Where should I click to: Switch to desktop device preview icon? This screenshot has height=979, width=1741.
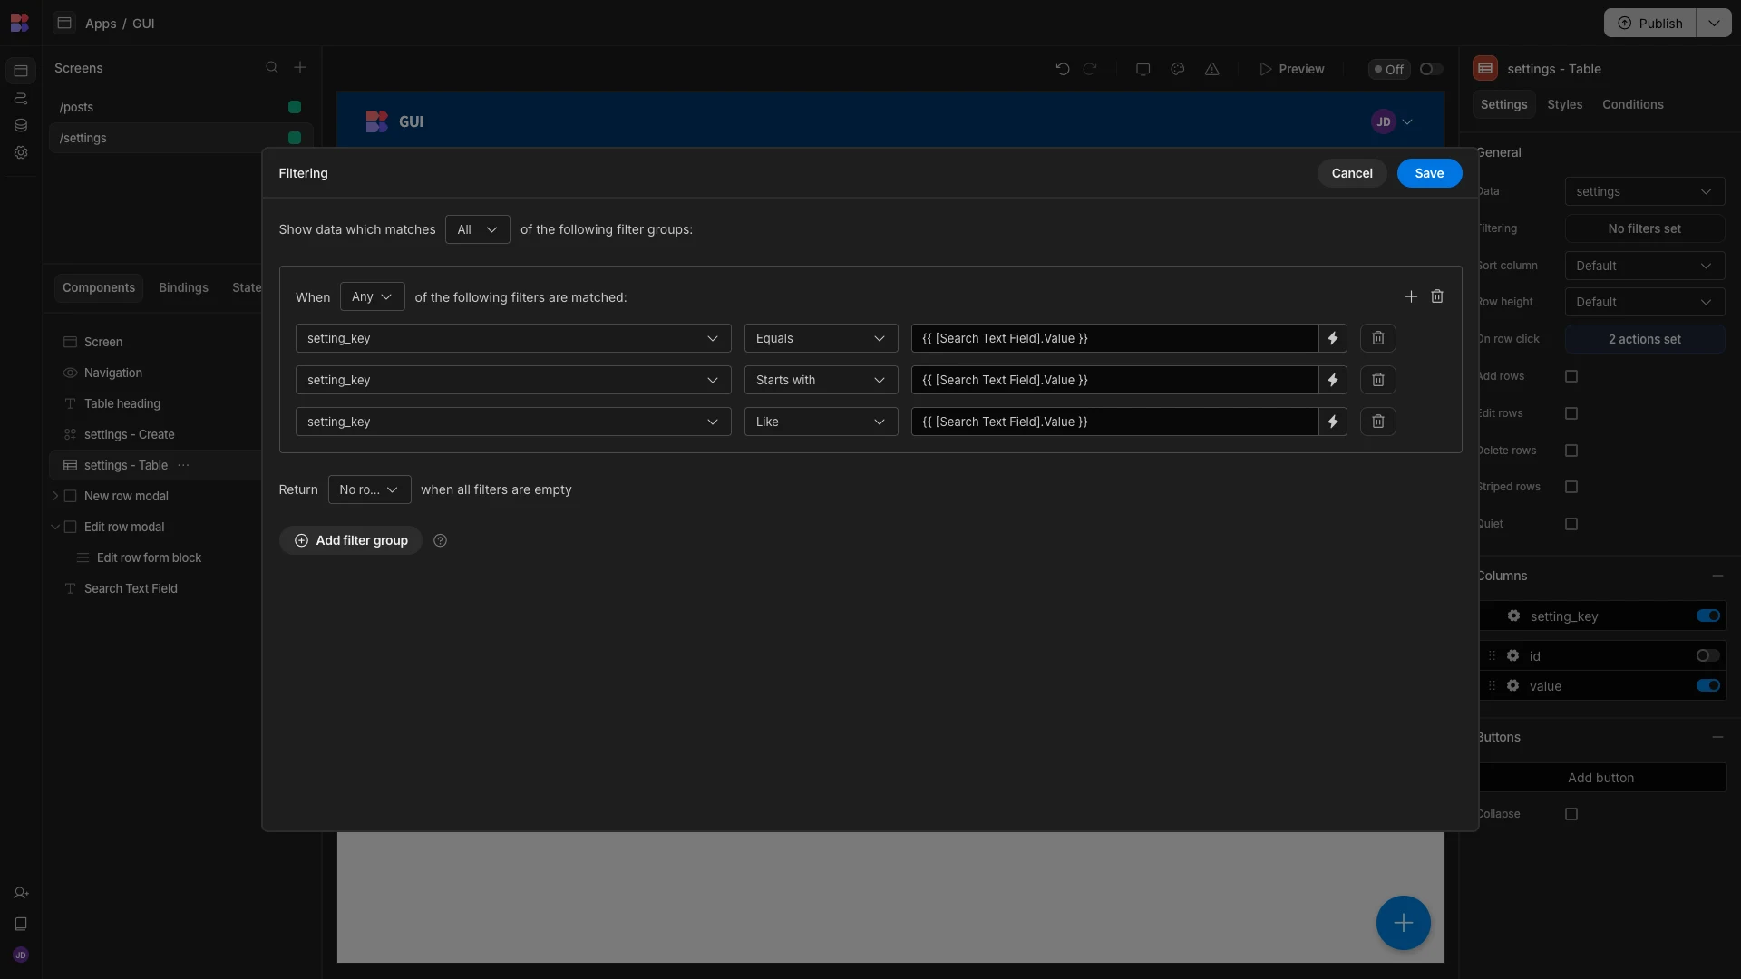tap(1143, 69)
